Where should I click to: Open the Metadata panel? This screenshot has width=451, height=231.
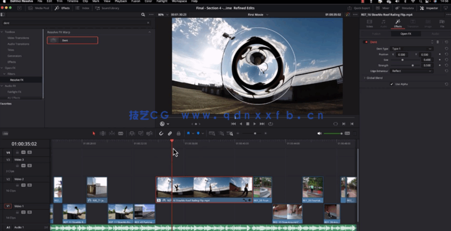404,8
